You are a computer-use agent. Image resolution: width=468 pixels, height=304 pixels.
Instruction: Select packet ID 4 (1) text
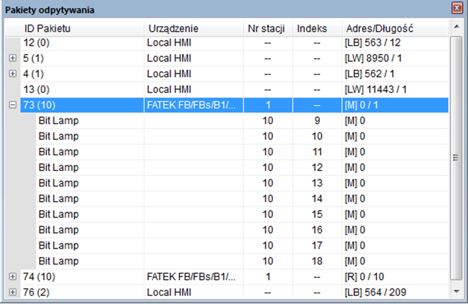coord(33,74)
